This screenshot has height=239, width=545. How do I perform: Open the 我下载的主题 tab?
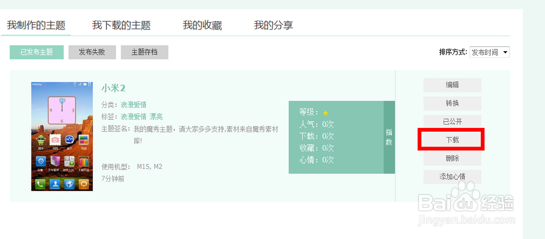122,26
